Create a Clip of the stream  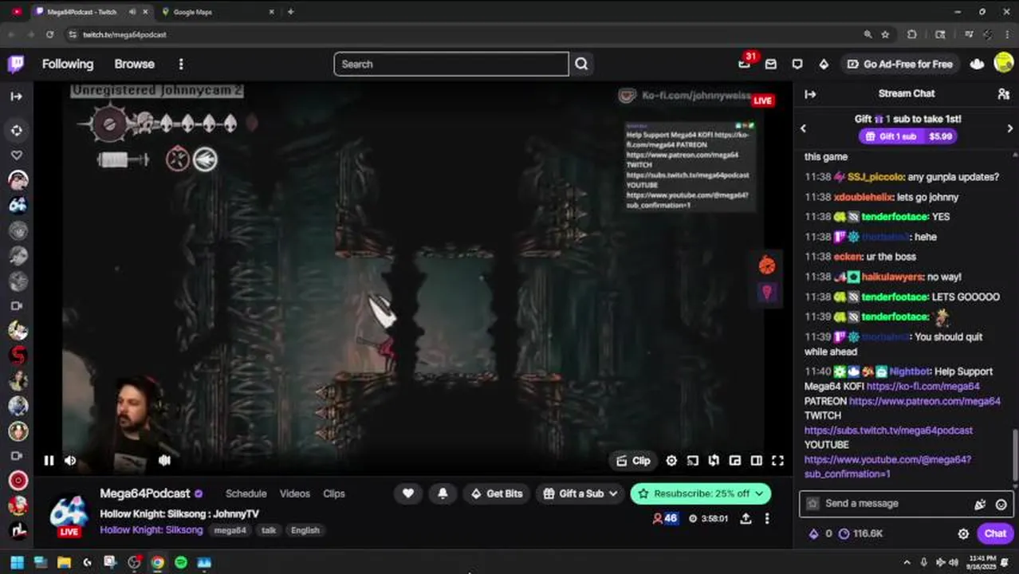(x=634, y=461)
